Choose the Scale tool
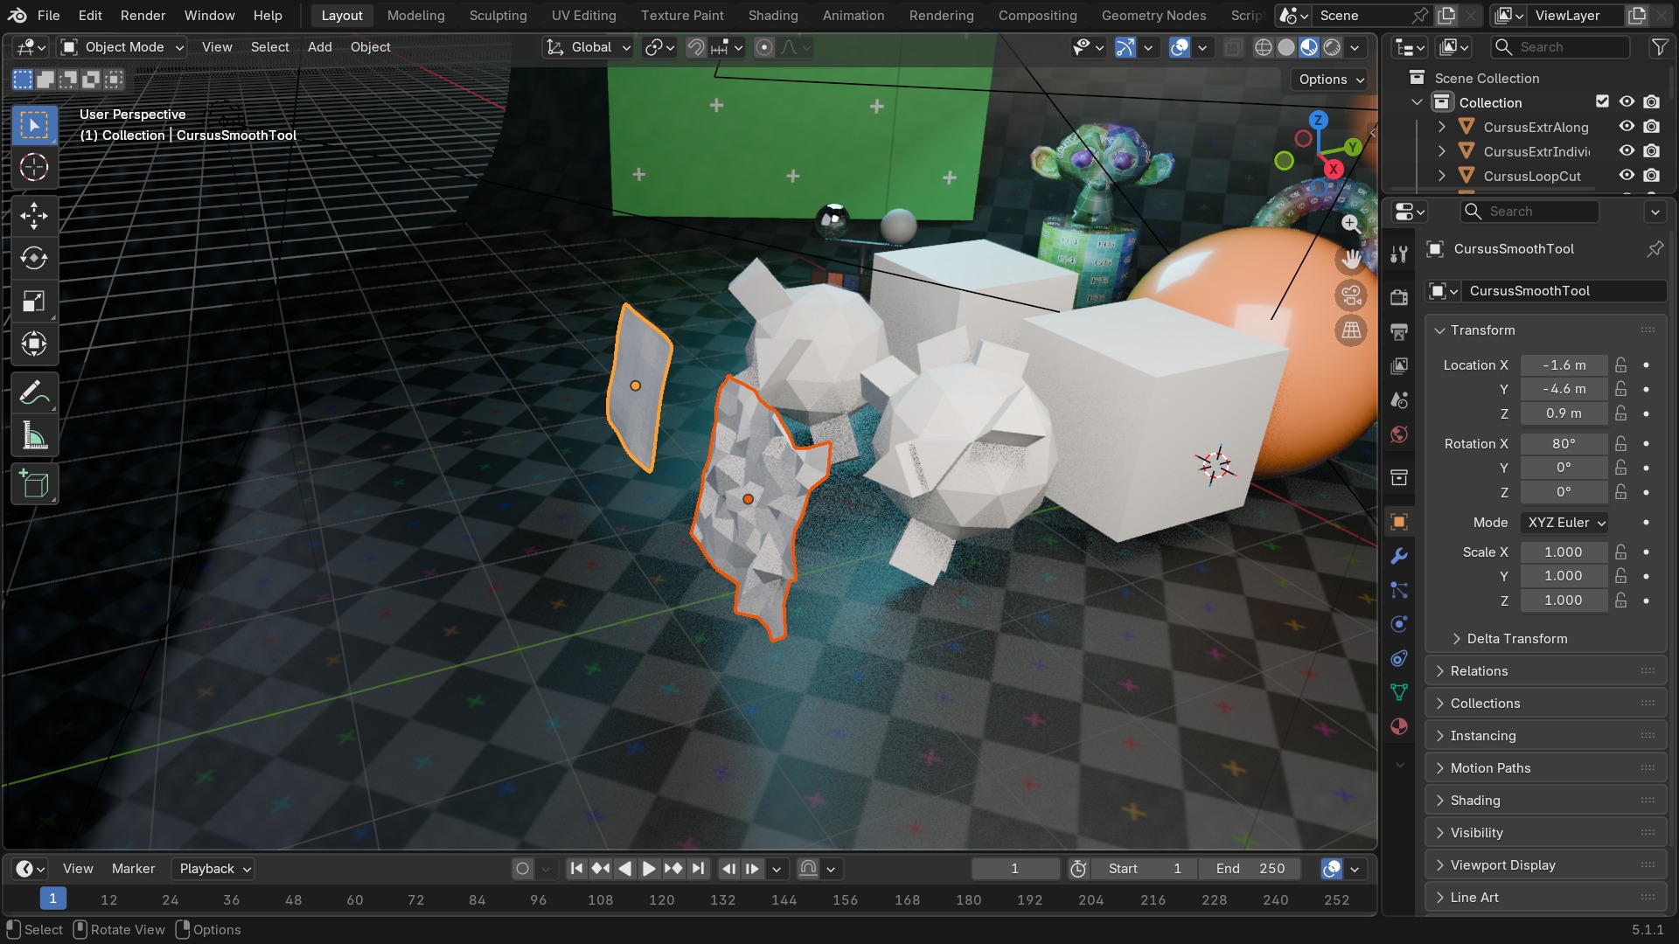1679x944 pixels. click(x=34, y=302)
